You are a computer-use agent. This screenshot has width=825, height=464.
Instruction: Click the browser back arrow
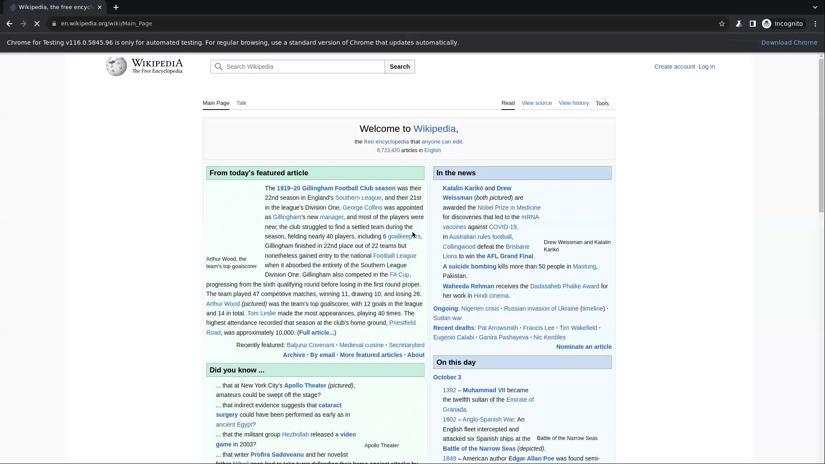[x=9, y=24]
